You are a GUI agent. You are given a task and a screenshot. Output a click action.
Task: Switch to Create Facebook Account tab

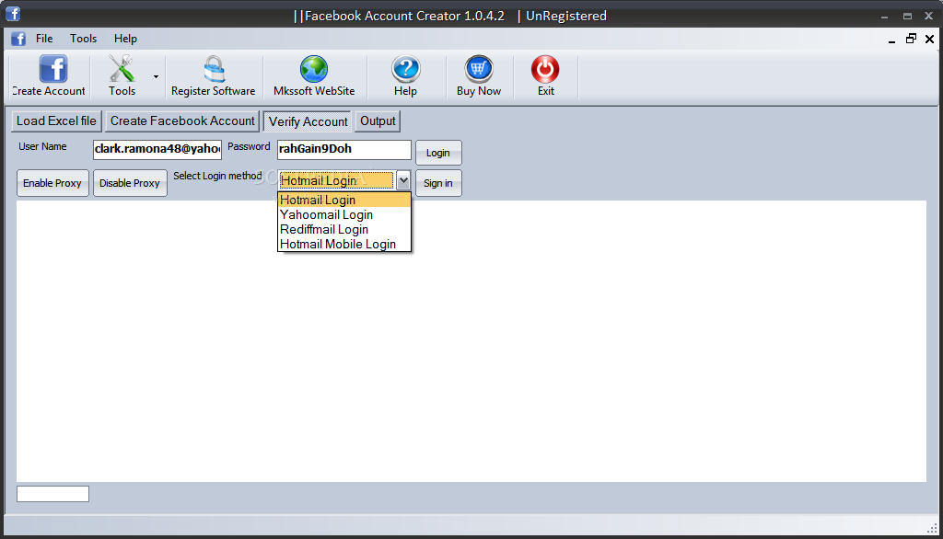coord(182,120)
